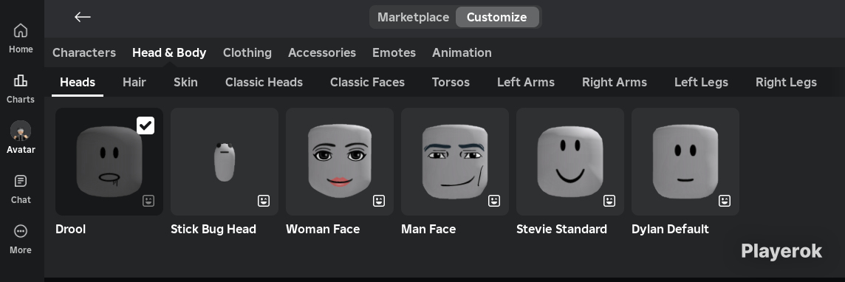Open Home from the sidebar

pos(21,38)
